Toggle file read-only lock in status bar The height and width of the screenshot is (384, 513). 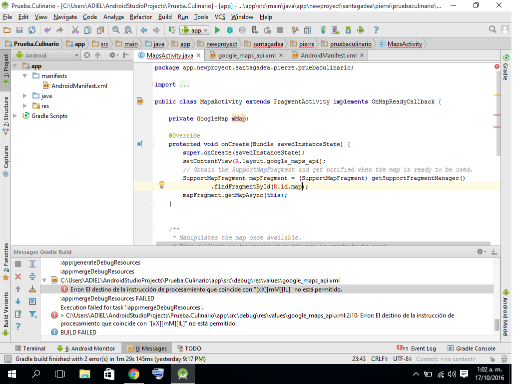(492, 359)
